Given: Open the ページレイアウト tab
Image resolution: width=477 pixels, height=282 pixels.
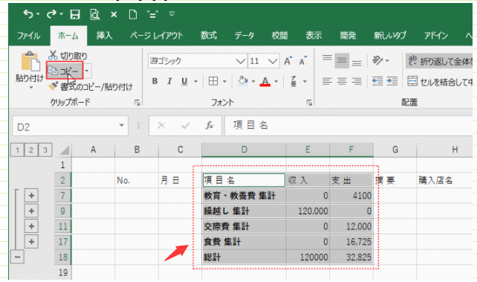Looking at the screenshot, I should click(x=157, y=36).
